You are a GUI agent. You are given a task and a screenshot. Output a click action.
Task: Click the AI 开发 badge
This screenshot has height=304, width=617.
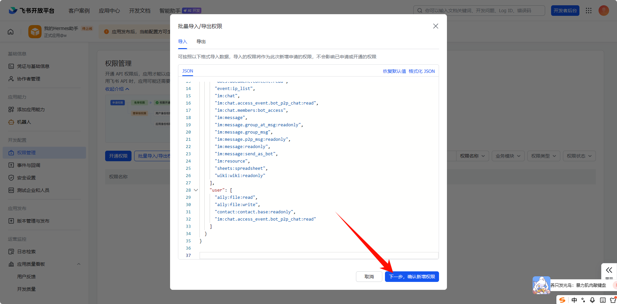(x=192, y=11)
